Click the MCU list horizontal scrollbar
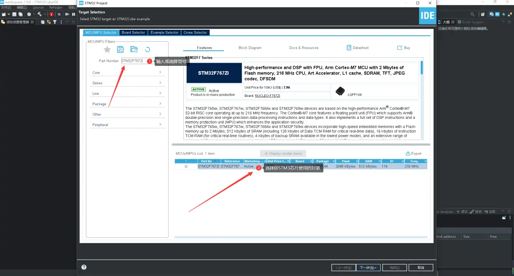This screenshot has height=276, width=514. [301, 237]
